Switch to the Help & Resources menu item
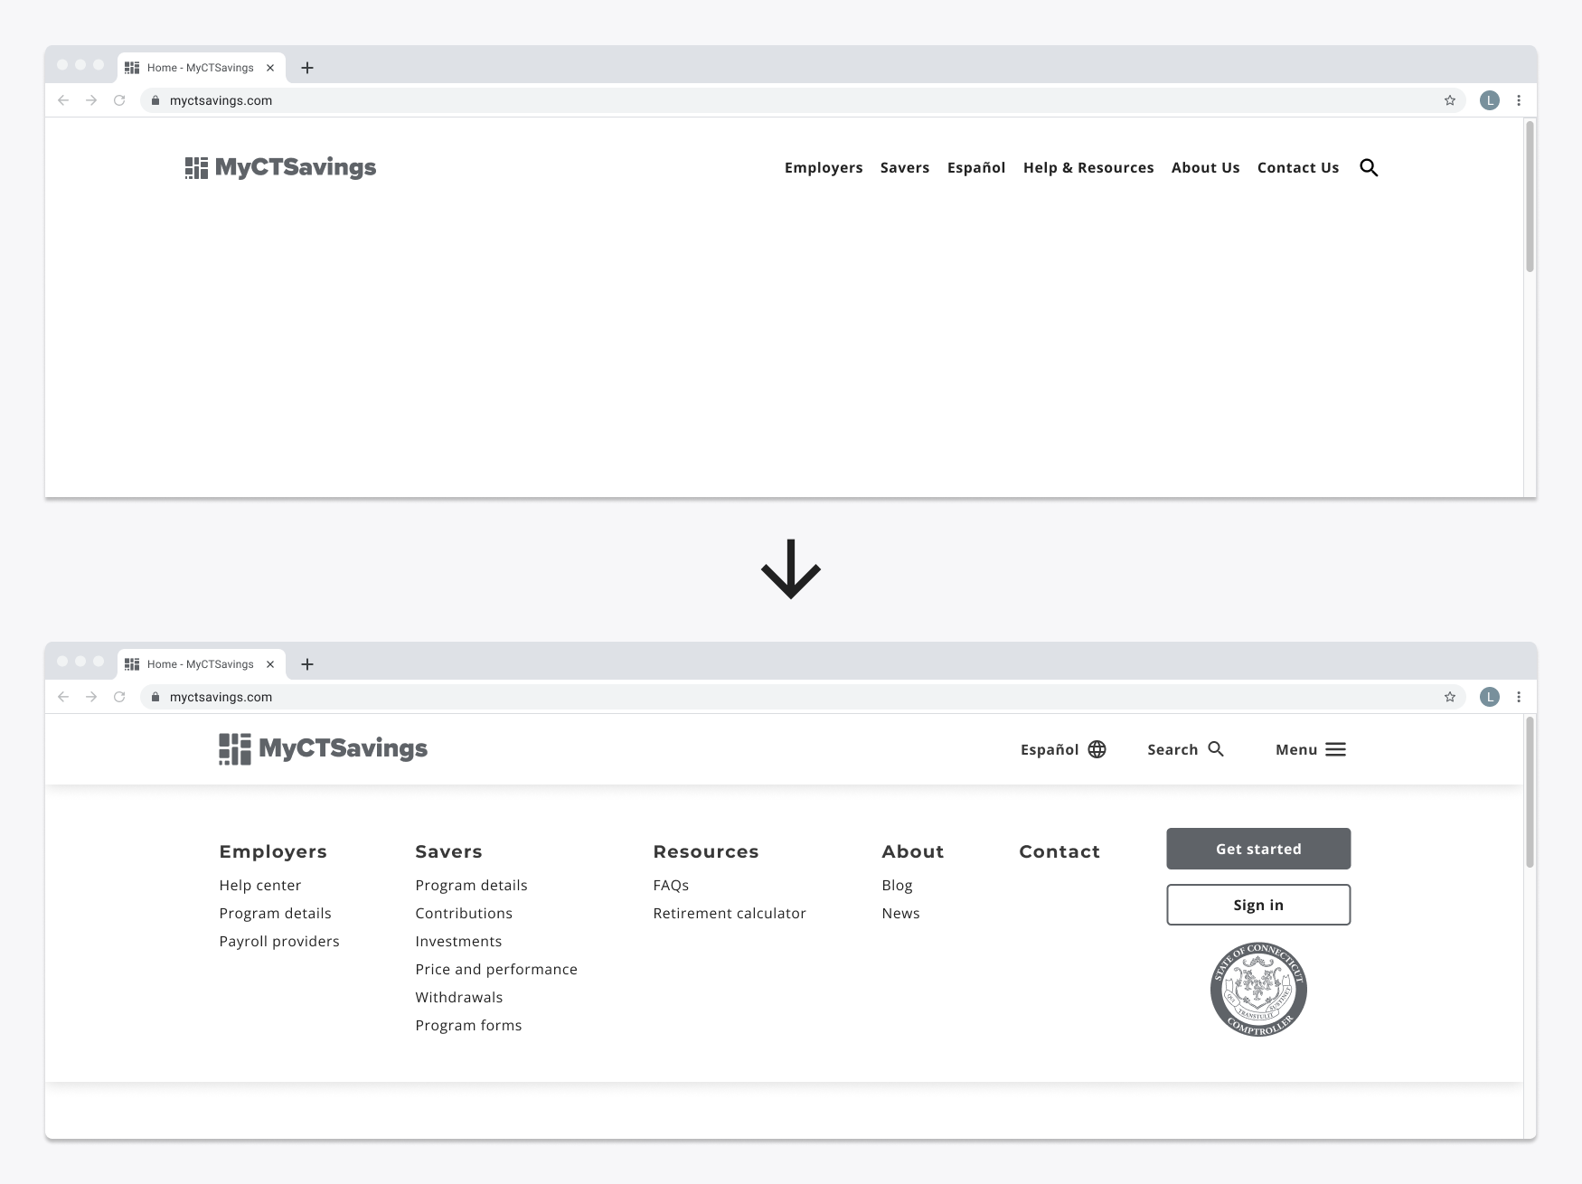This screenshot has height=1184, width=1582. tap(1088, 167)
